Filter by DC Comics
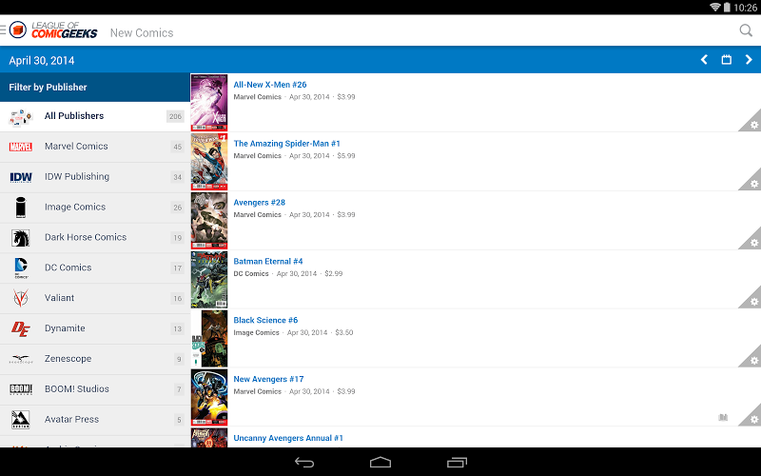The height and width of the screenshot is (476, 761). click(x=95, y=268)
